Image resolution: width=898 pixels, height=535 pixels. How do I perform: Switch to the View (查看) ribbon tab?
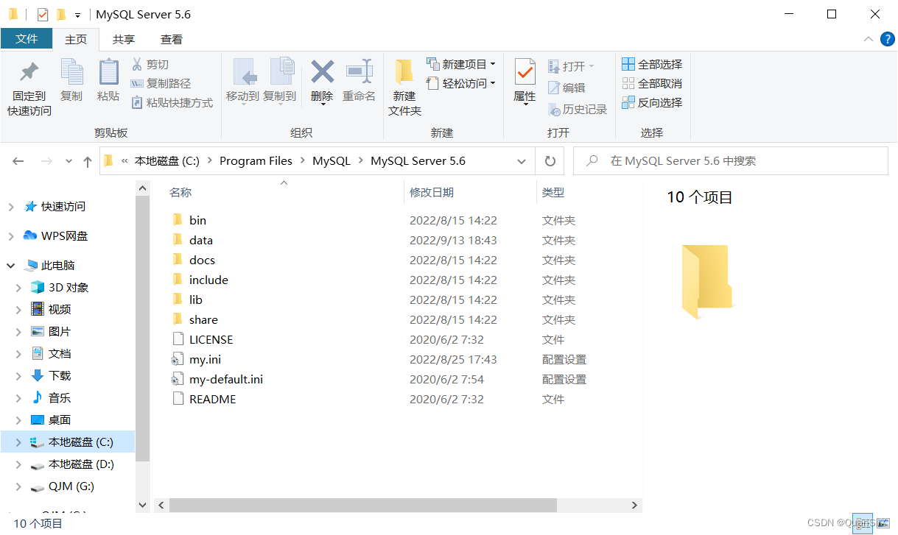click(172, 40)
